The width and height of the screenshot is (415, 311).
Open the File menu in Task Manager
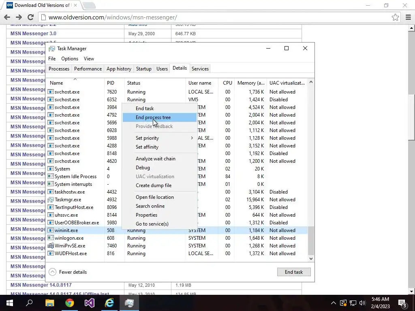coord(52,59)
